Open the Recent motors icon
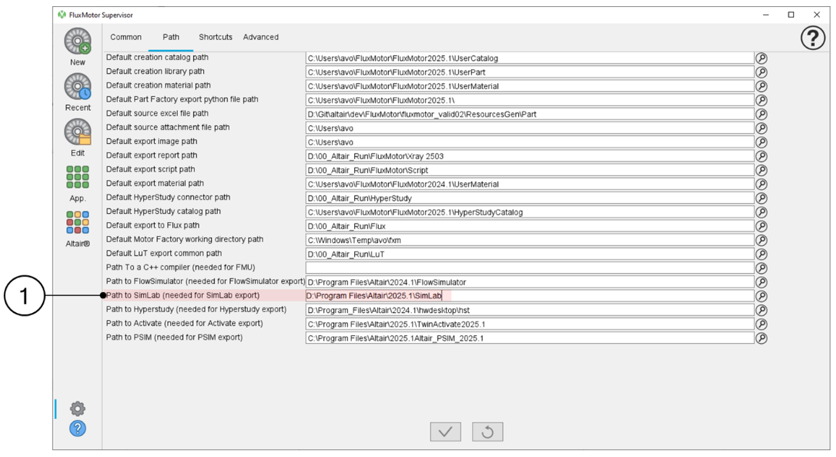836x457 pixels. pyautogui.click(x=77, y=87)
